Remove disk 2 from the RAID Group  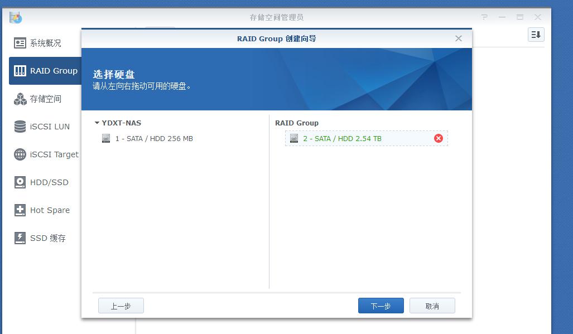pyautogui.click(x=439, y=138)
